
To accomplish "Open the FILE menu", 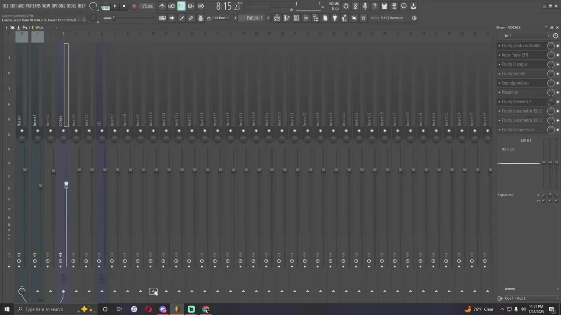I will (6, 6).
